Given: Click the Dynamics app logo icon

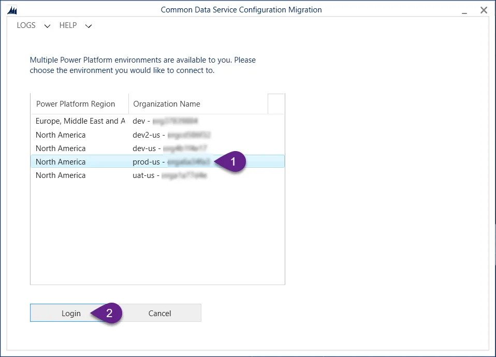Looking at the screenshot, I should point(12,10).
